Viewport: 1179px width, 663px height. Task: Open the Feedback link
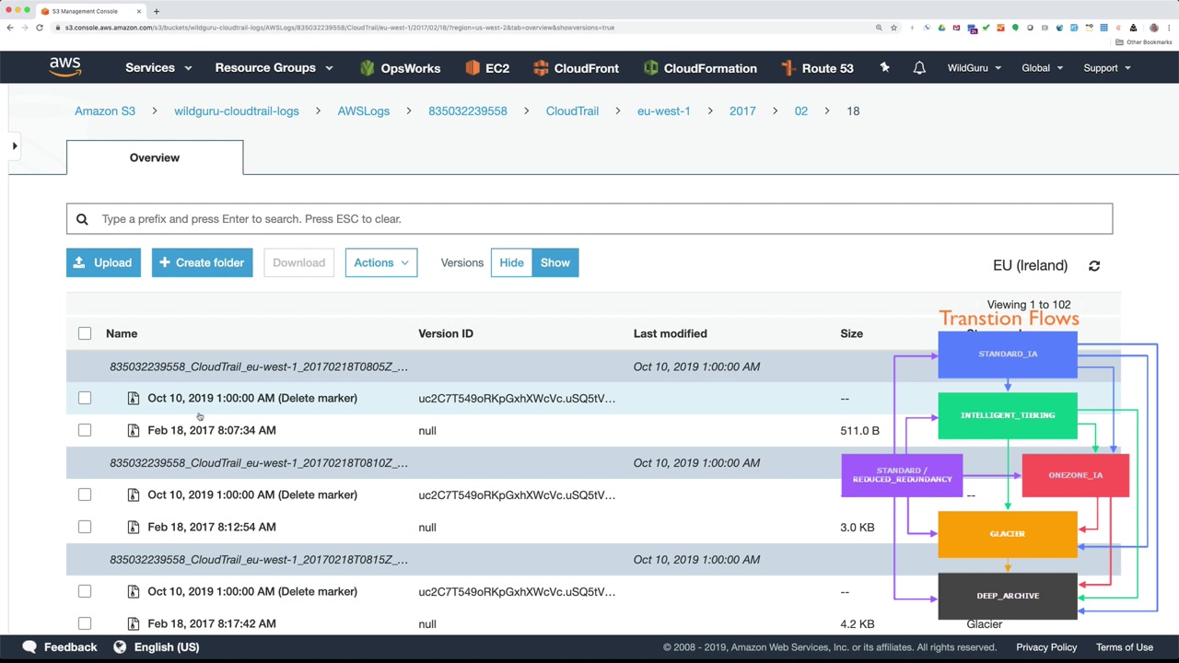[70, 646]
